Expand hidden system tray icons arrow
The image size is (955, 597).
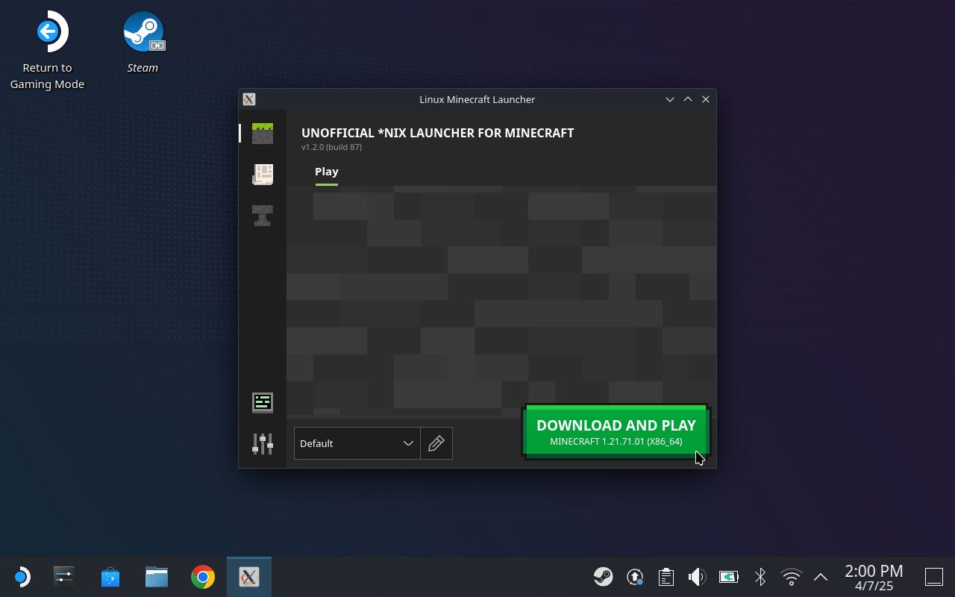(x=821, y=577)
